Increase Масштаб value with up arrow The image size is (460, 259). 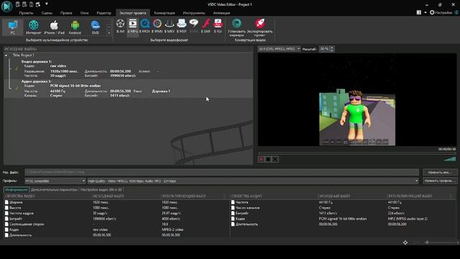[x=332, y=47]
